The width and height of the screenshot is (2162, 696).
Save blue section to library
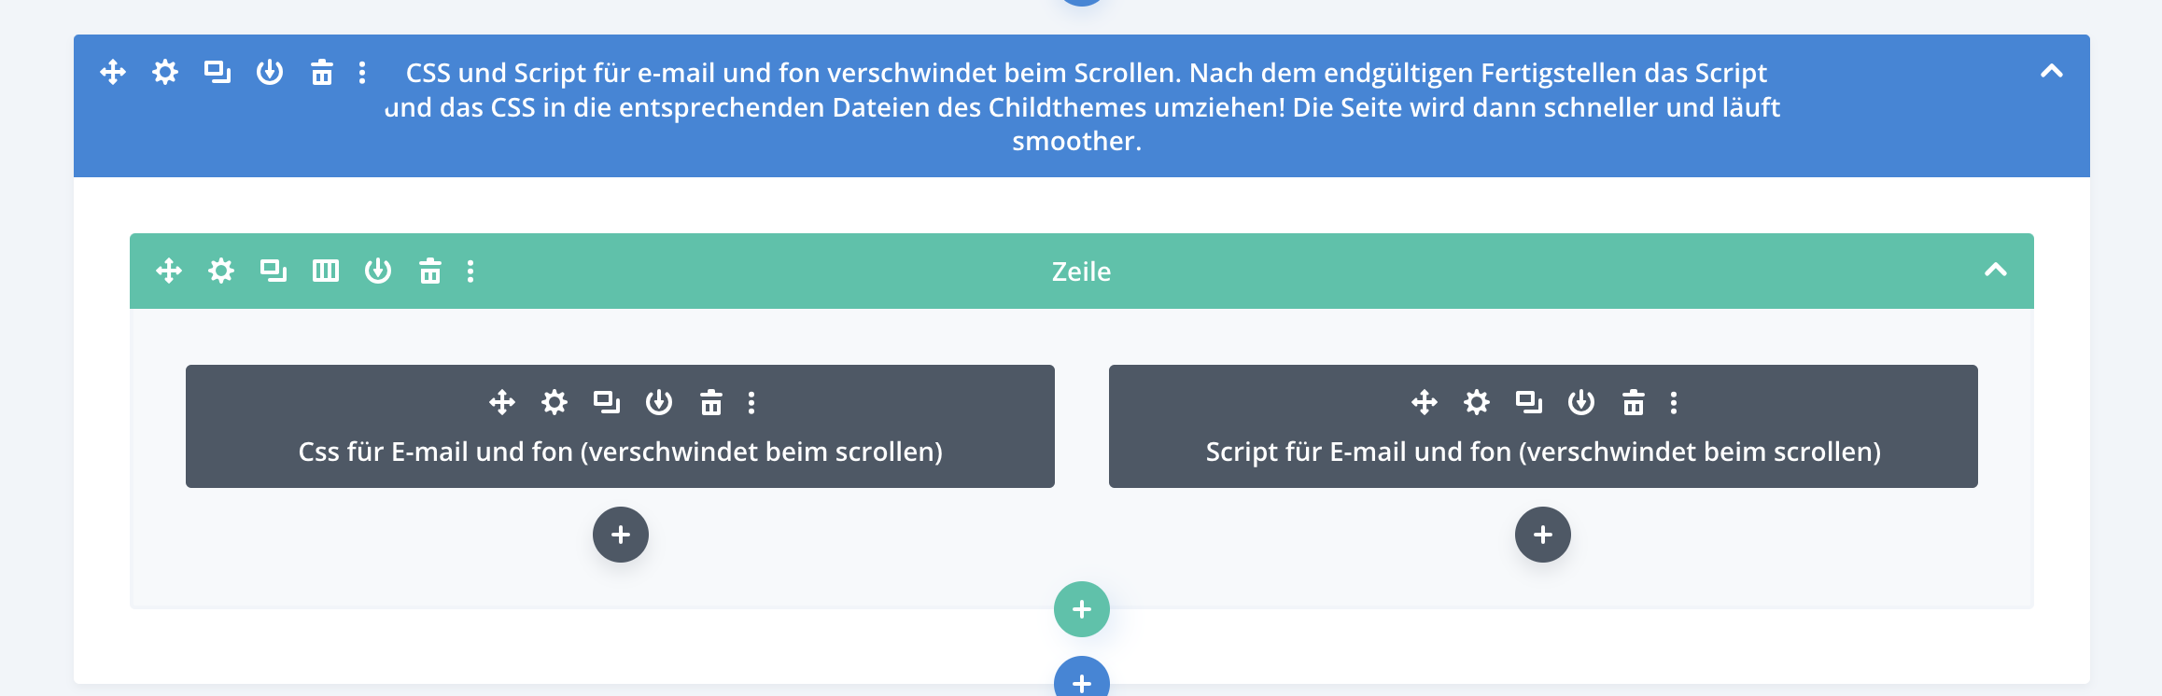(x=270, y=72)
